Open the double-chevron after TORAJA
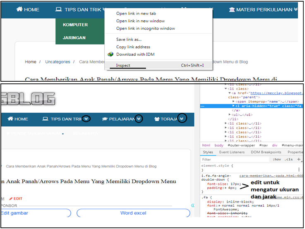 [x=182, y=119]
